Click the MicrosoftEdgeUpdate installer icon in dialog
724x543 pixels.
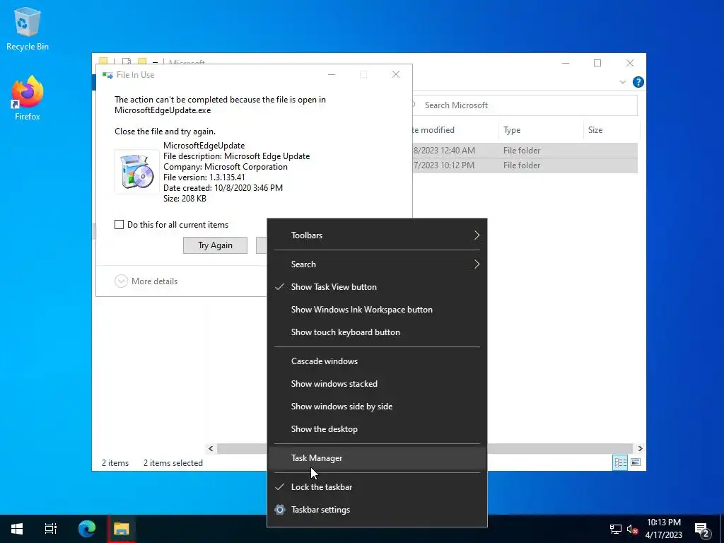136,171
